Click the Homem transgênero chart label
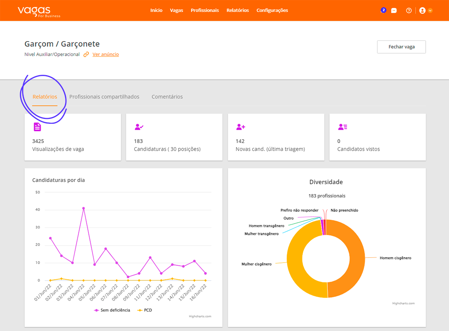 266,226
